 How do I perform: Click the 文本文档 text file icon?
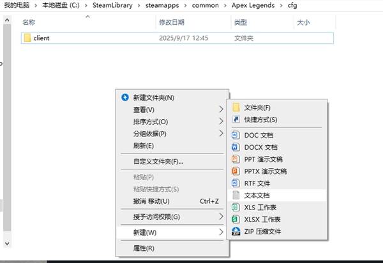click(236, 195)
